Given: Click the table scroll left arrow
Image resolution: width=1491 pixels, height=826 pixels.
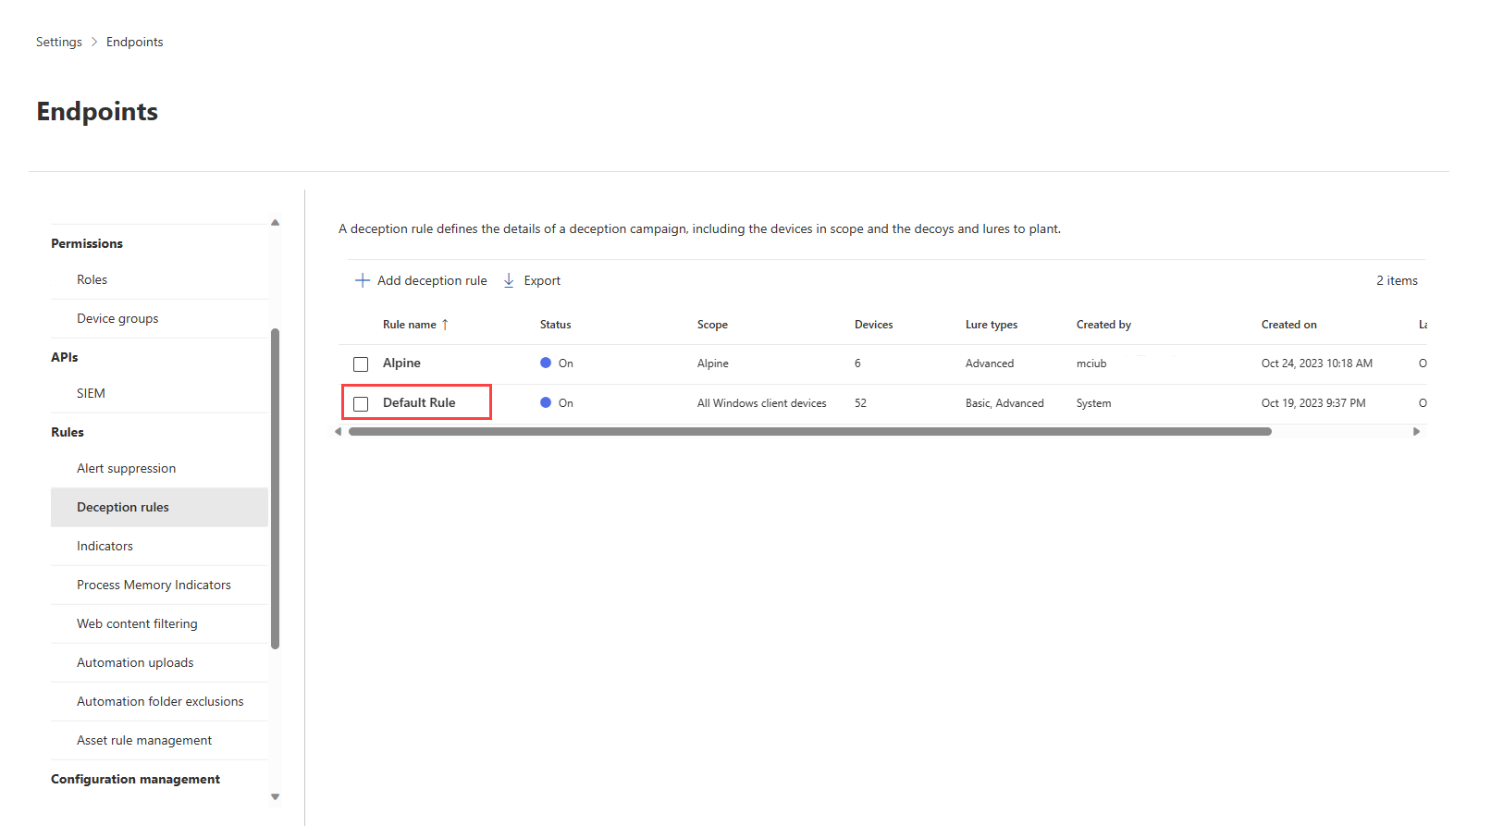Looking at the screenshot, I should [338, 431].
